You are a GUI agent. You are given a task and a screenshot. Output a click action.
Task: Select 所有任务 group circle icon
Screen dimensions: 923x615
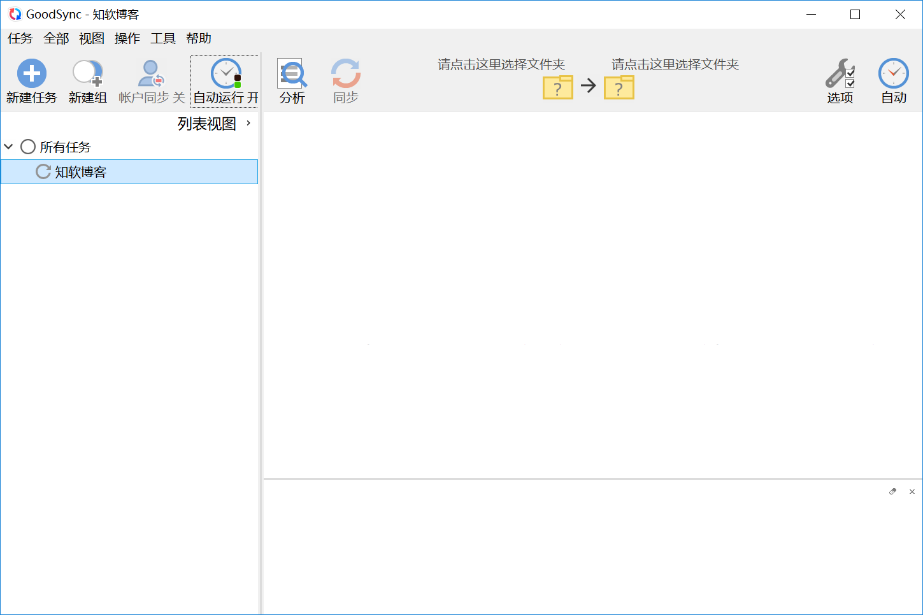click(27, 147)
